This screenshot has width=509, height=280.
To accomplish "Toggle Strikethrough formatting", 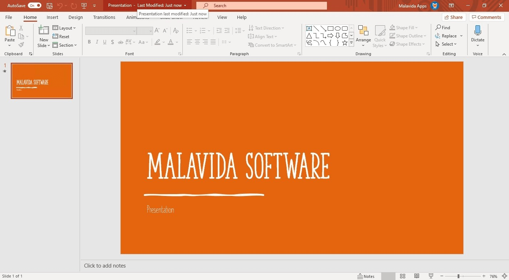I will pos(120,42).
